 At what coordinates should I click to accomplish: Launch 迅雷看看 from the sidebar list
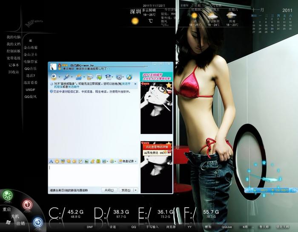tap(31, 83)
